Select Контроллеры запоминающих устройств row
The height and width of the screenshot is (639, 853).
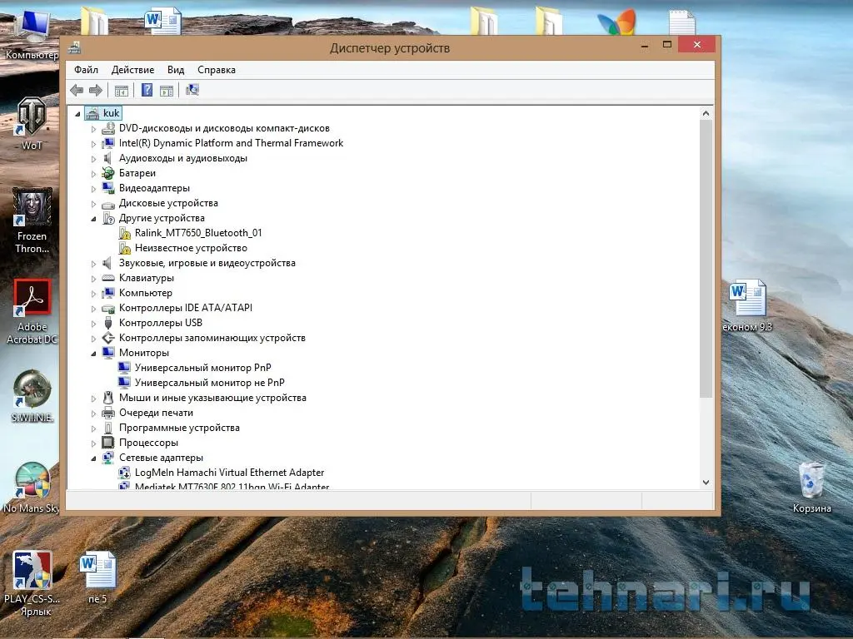[x=212, y=338]
